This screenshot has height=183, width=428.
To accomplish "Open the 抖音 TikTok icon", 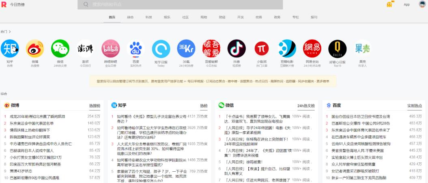I will (237, 48).
